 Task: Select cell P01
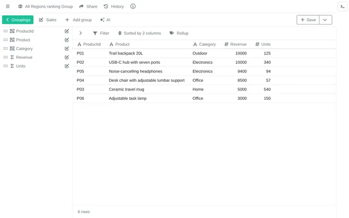80,53
